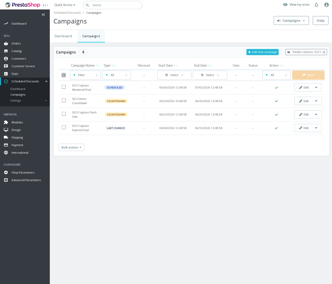Screen dimensions: 332x284
Task: Open the notifications bell icon
Action: pyautogui.click(x=316, y=5)
